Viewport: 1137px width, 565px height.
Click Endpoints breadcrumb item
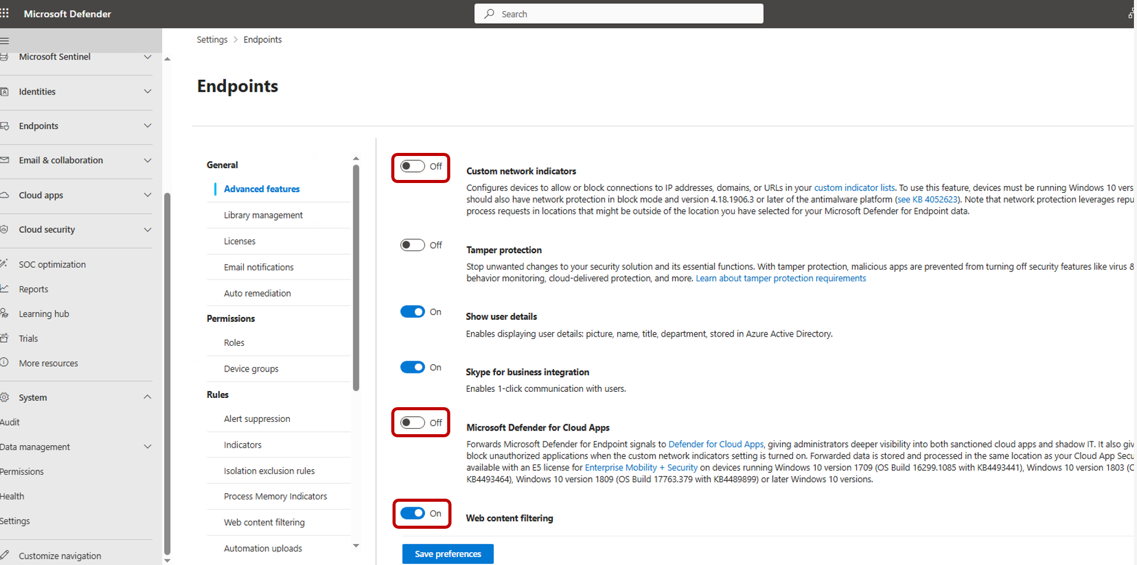(262, 39)
